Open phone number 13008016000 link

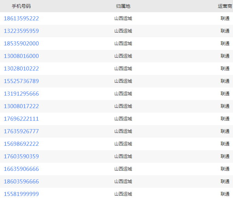tap(21, 56)
